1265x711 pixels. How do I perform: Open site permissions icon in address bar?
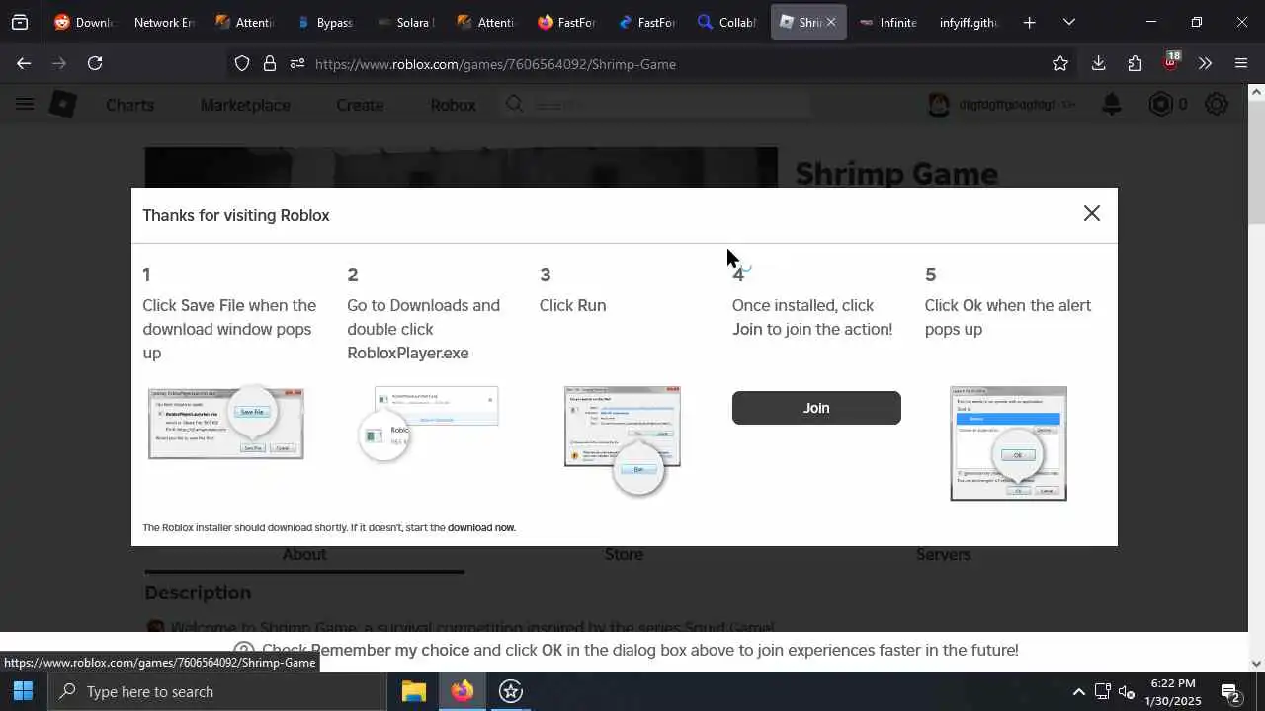[297, 64]
